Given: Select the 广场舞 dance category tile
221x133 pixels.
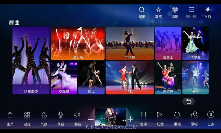Looking at the screenshot, I should pos(130,43).
